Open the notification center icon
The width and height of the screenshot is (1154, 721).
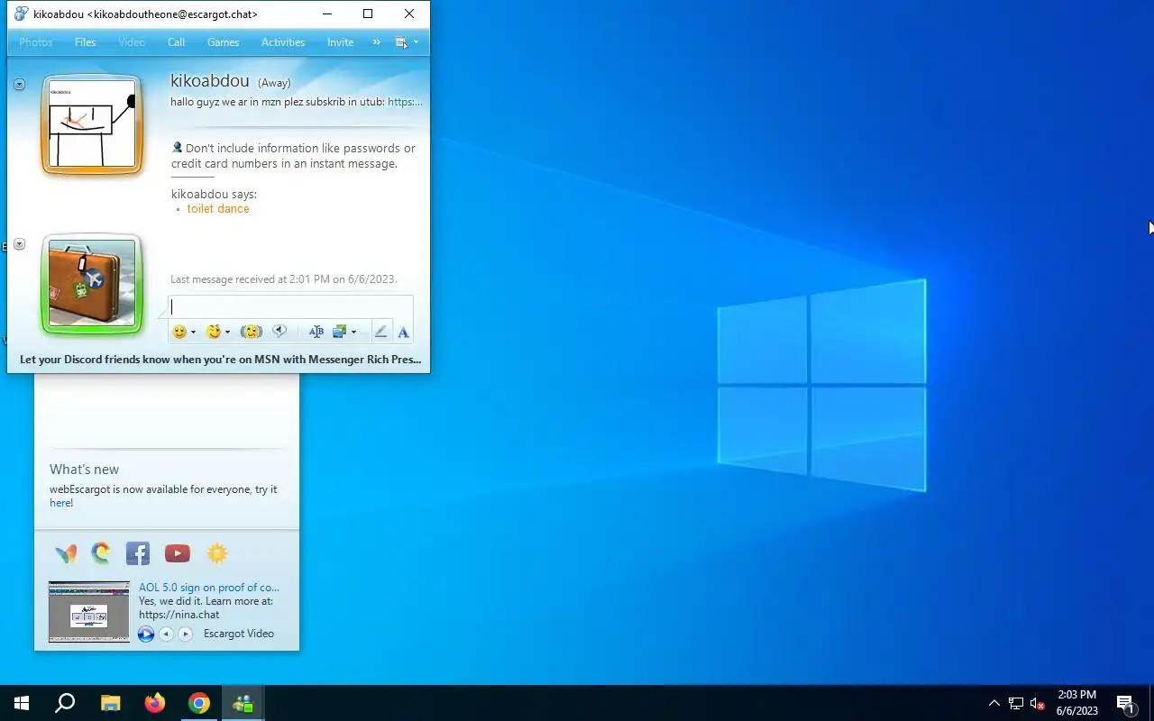point(1125,704)
